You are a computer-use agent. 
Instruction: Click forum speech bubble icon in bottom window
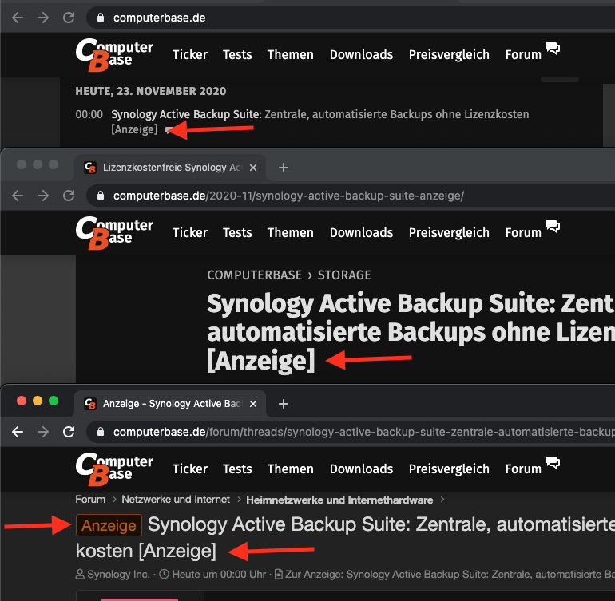553,463
